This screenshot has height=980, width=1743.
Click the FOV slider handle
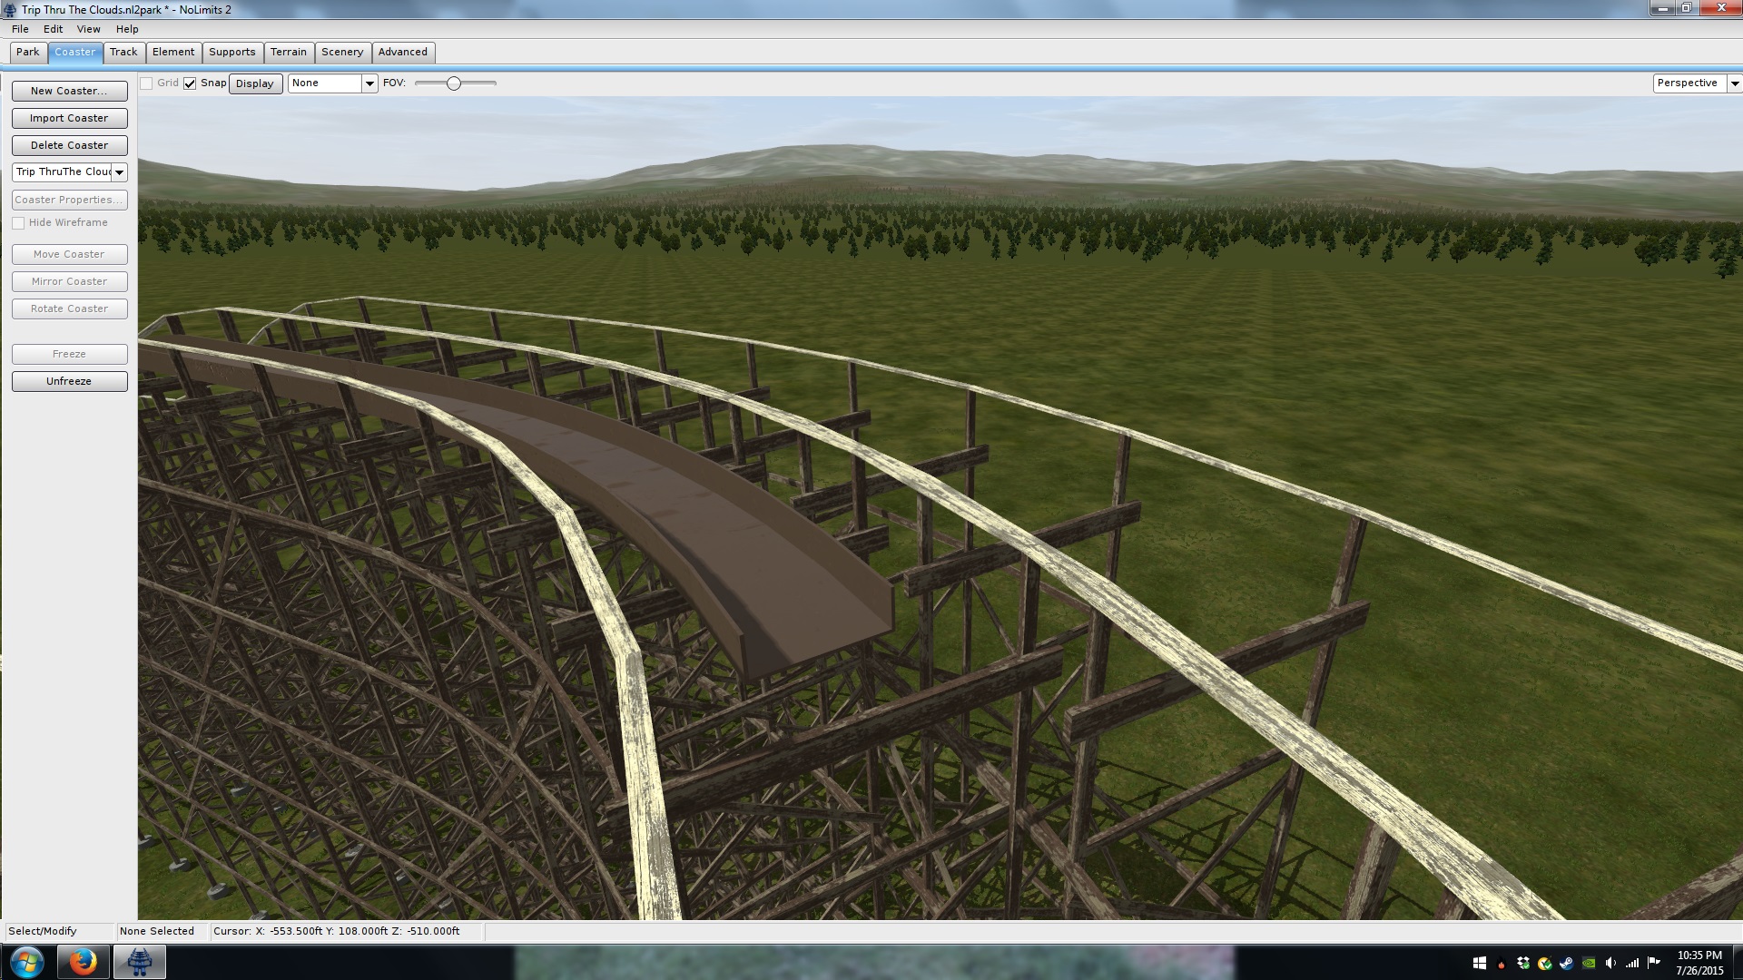[454, 83]
